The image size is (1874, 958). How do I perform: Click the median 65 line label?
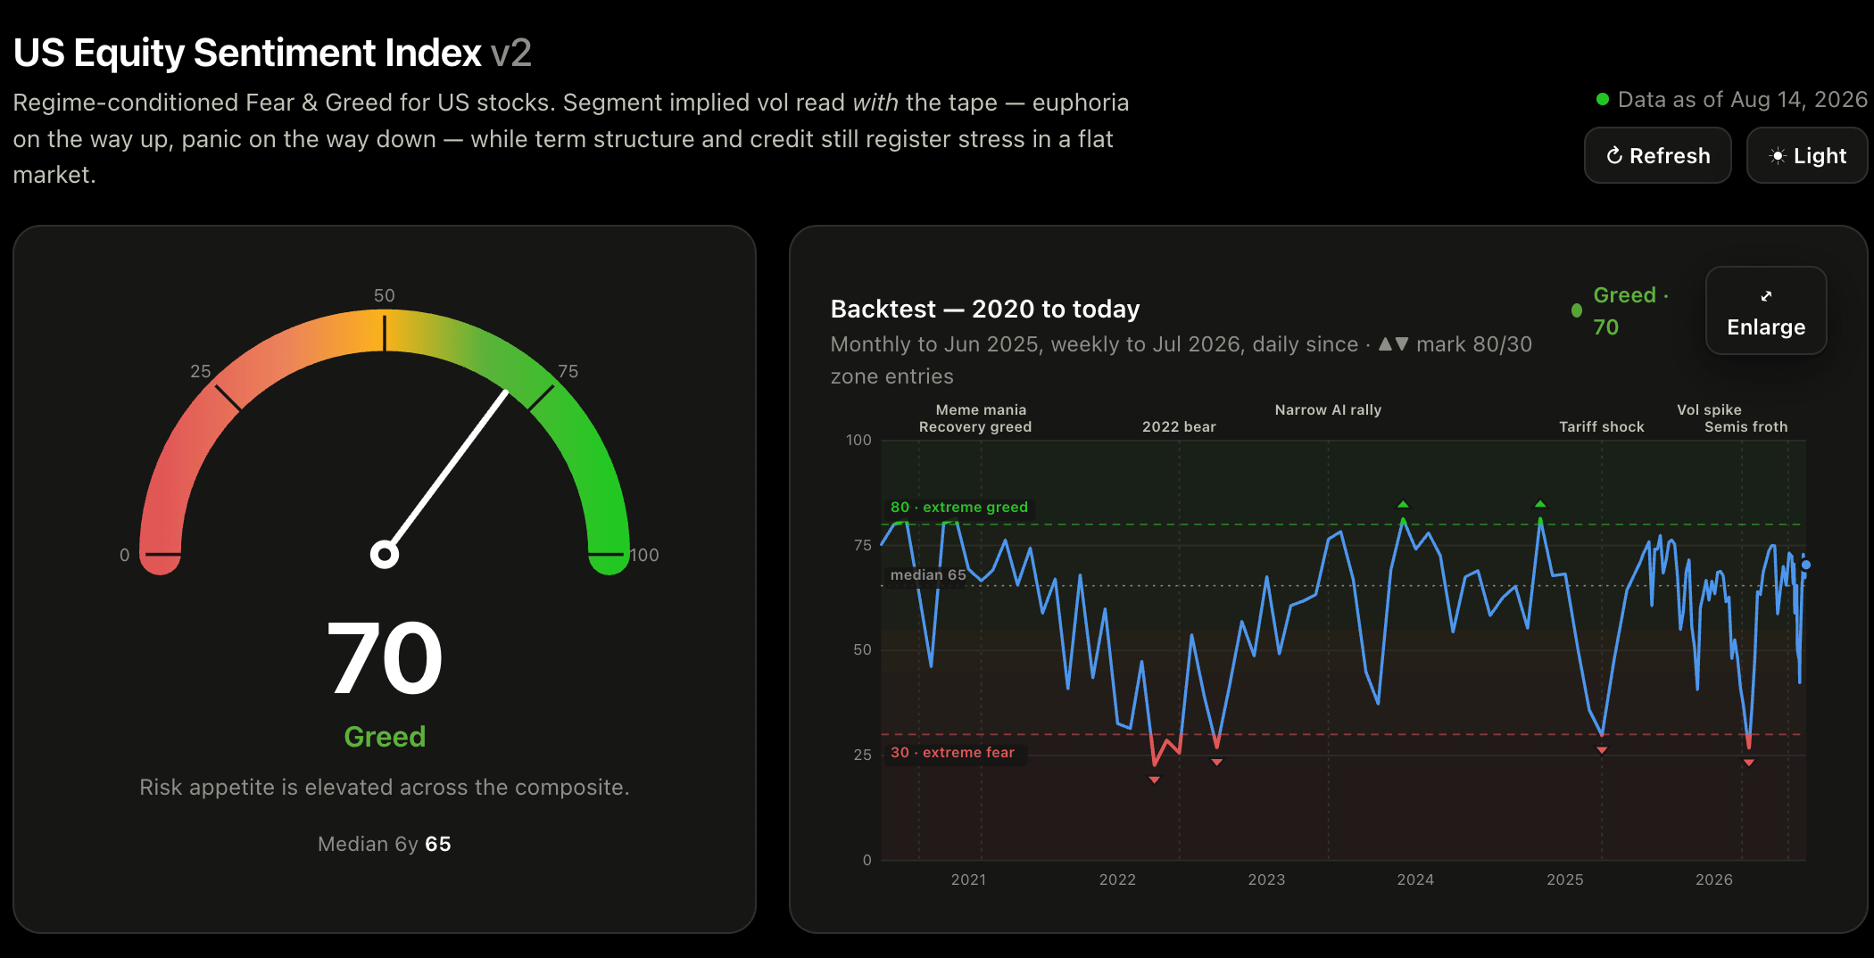coord(928,574)
